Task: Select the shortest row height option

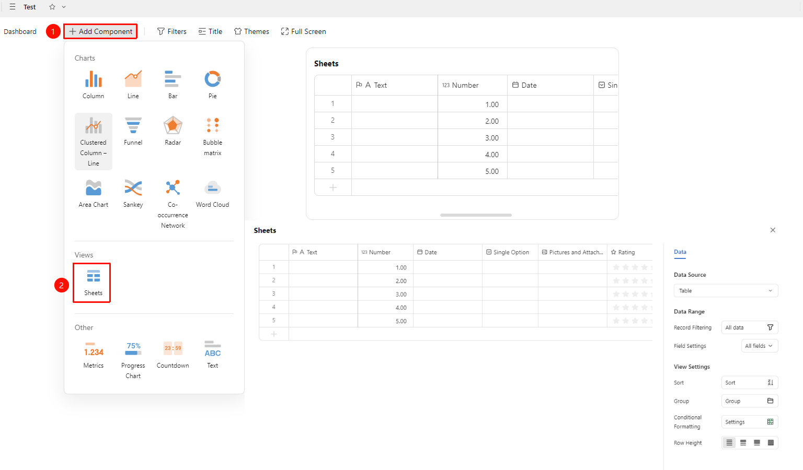Action: point(729,443)
